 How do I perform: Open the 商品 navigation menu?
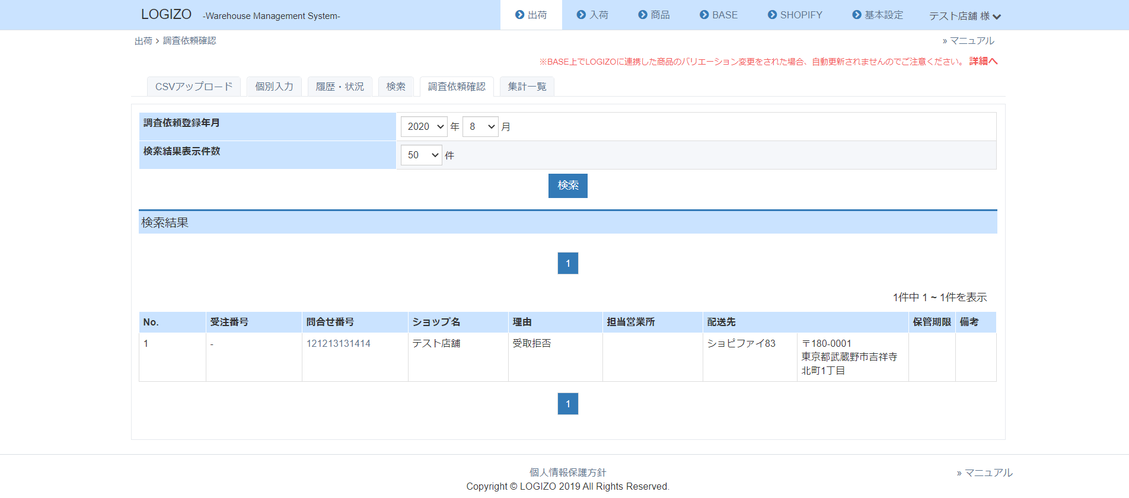(x=654, y=15)
